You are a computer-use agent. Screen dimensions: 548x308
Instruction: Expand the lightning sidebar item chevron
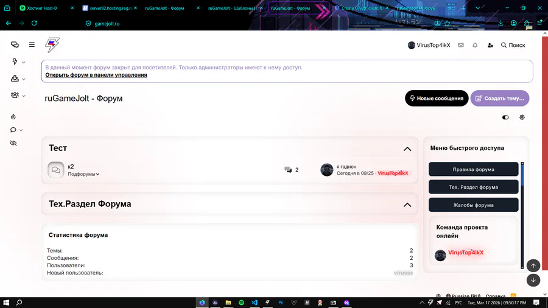23,62
